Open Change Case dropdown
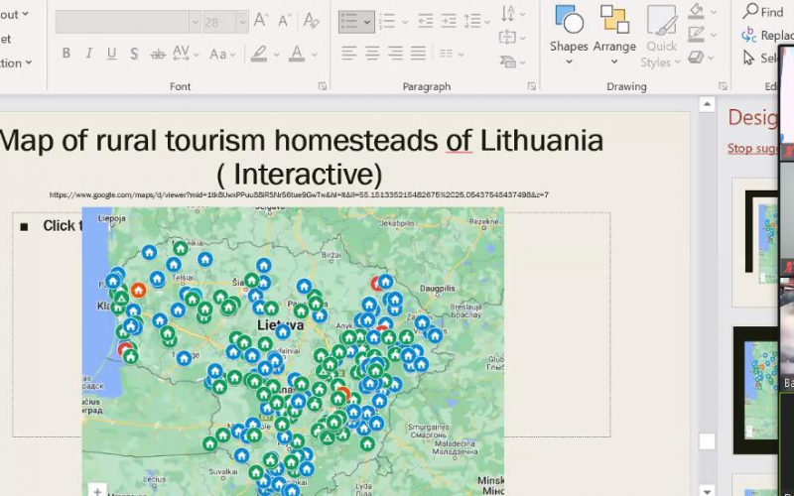 222,54
